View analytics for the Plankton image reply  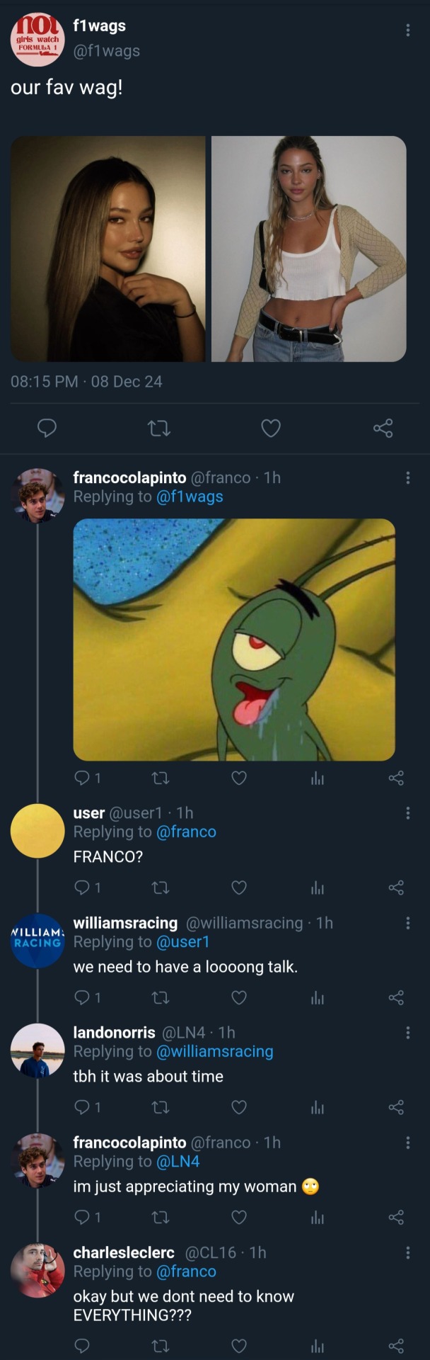318,778
